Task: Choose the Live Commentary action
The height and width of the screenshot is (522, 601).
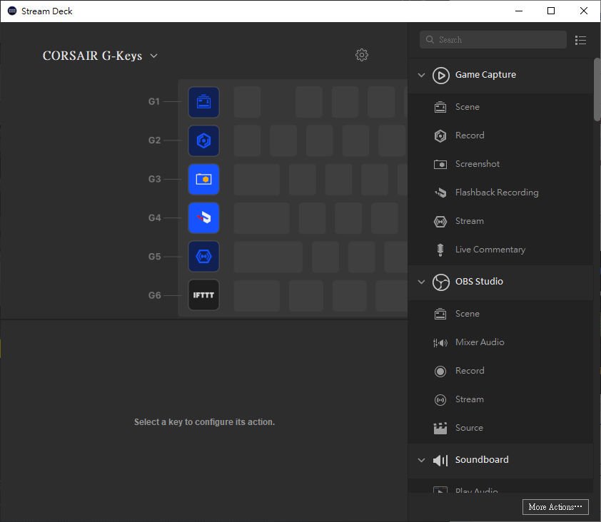Action: pos(500,250)
